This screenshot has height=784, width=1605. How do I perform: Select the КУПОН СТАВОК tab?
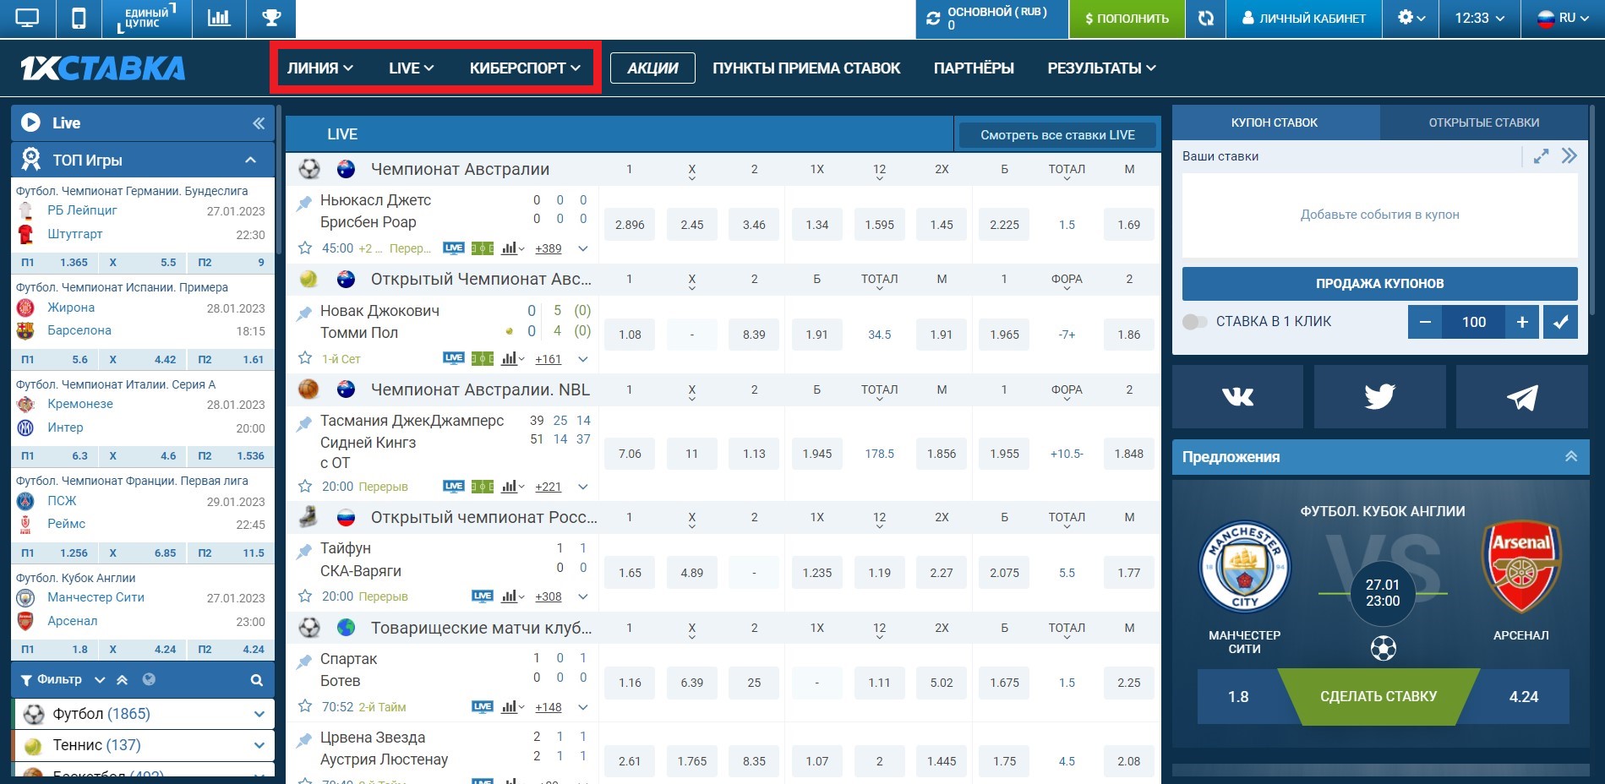1275,122
